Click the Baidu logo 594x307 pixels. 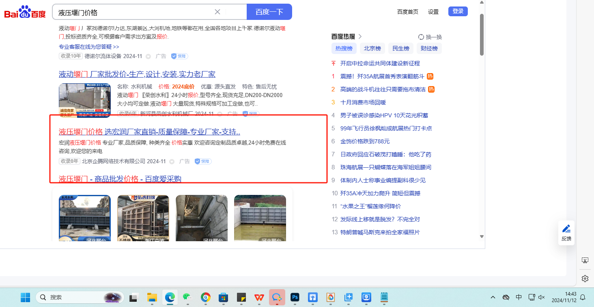coord(25,12)
